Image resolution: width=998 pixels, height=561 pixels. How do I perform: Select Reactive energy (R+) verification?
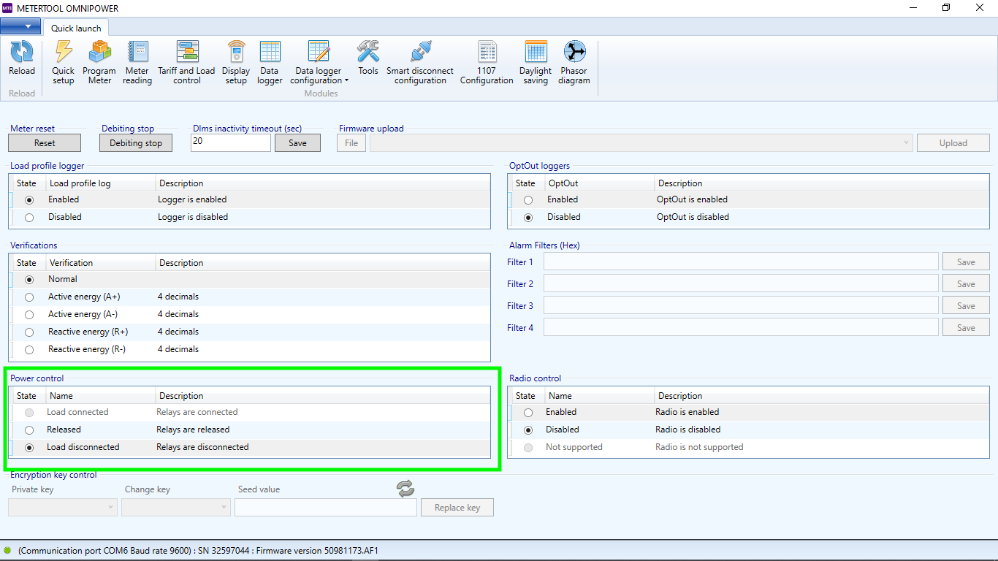29,332
